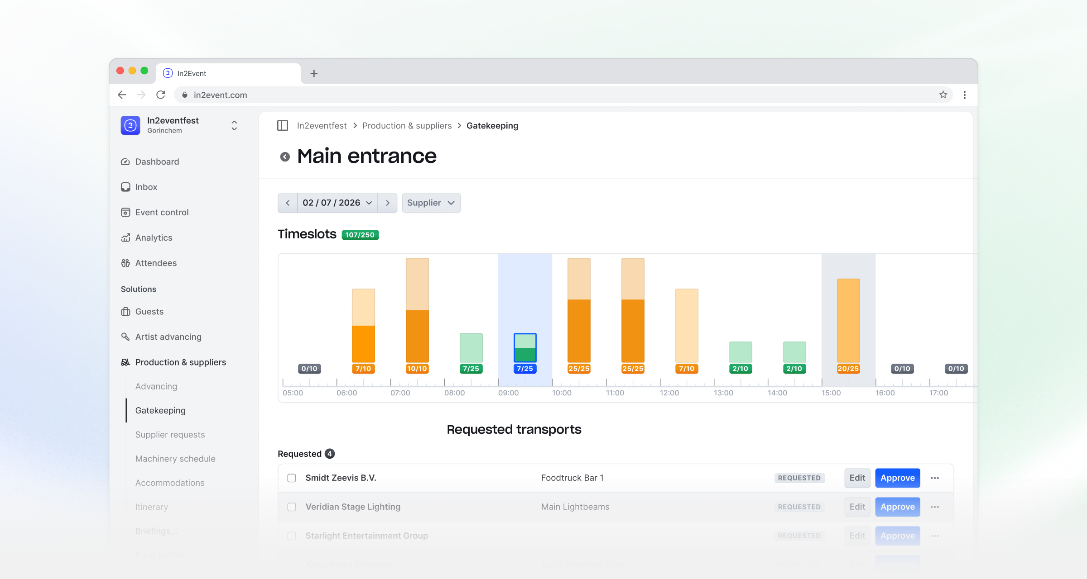The width and height of the screenshot is (1087, 579).
Task: Select the 13:00 timeslot bar 2/10
Action: [x=741, y=352]
